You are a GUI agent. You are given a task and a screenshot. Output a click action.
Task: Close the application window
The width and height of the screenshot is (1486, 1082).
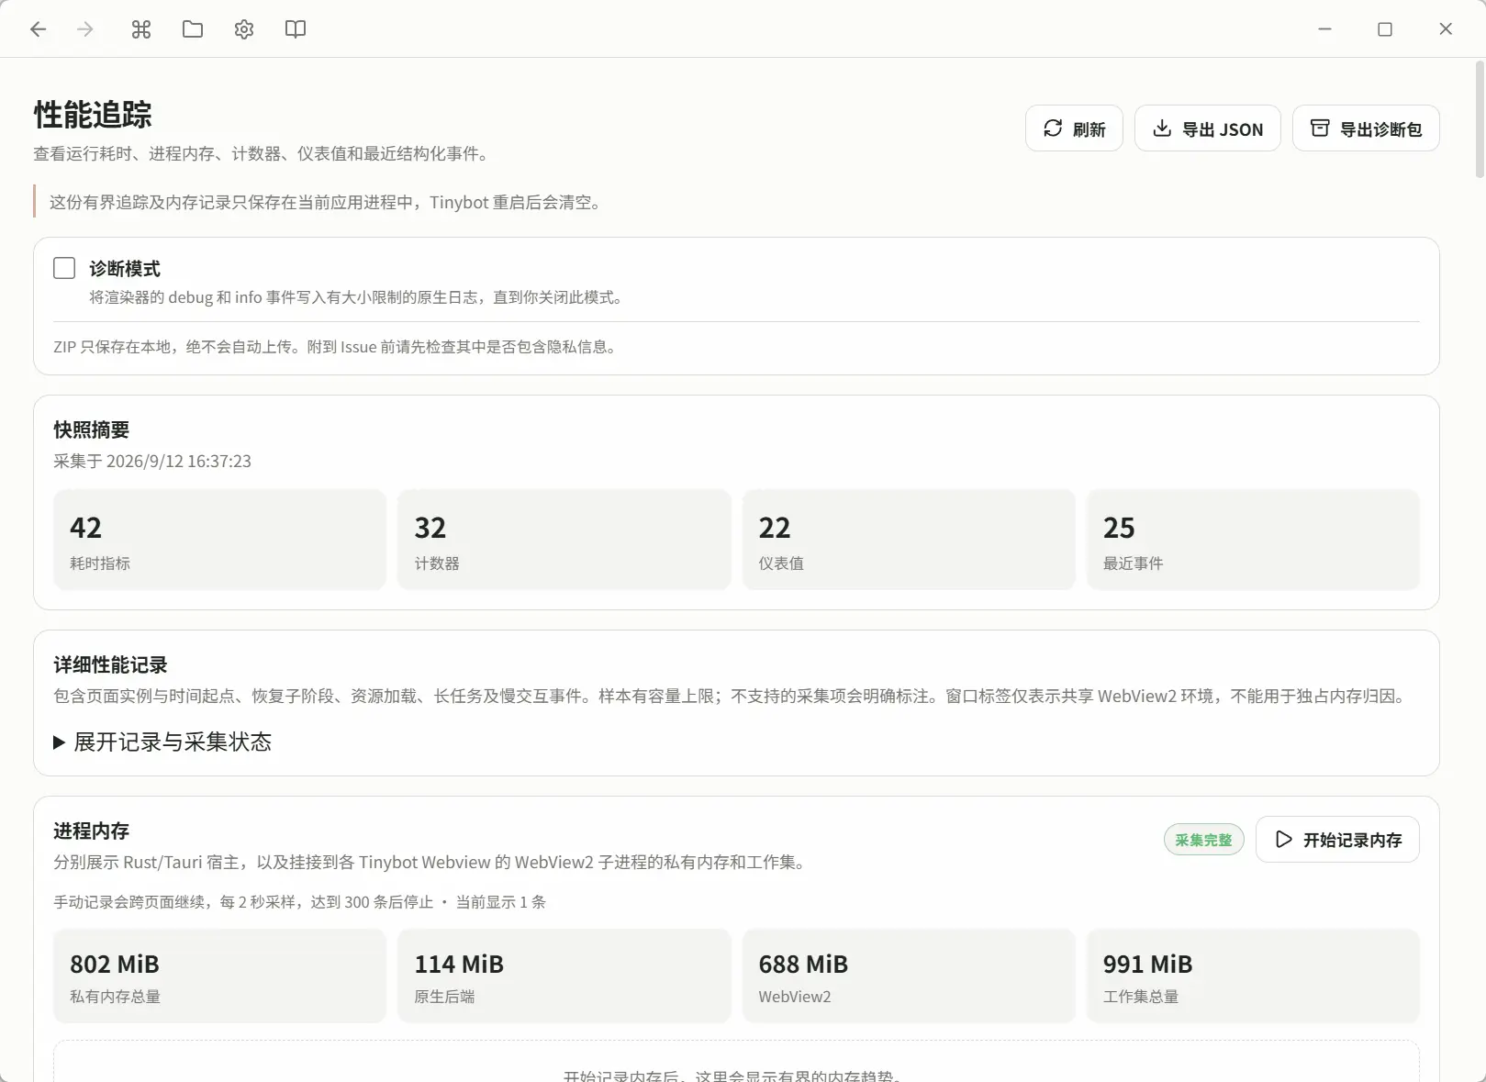(1446, 29)
